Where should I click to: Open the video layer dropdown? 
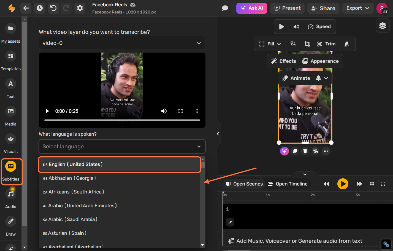[122, 43]
